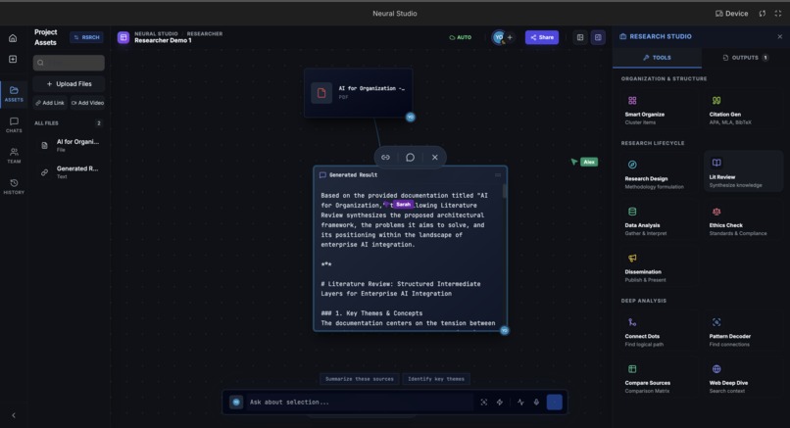Focus the project assets search field

(69, 63)
